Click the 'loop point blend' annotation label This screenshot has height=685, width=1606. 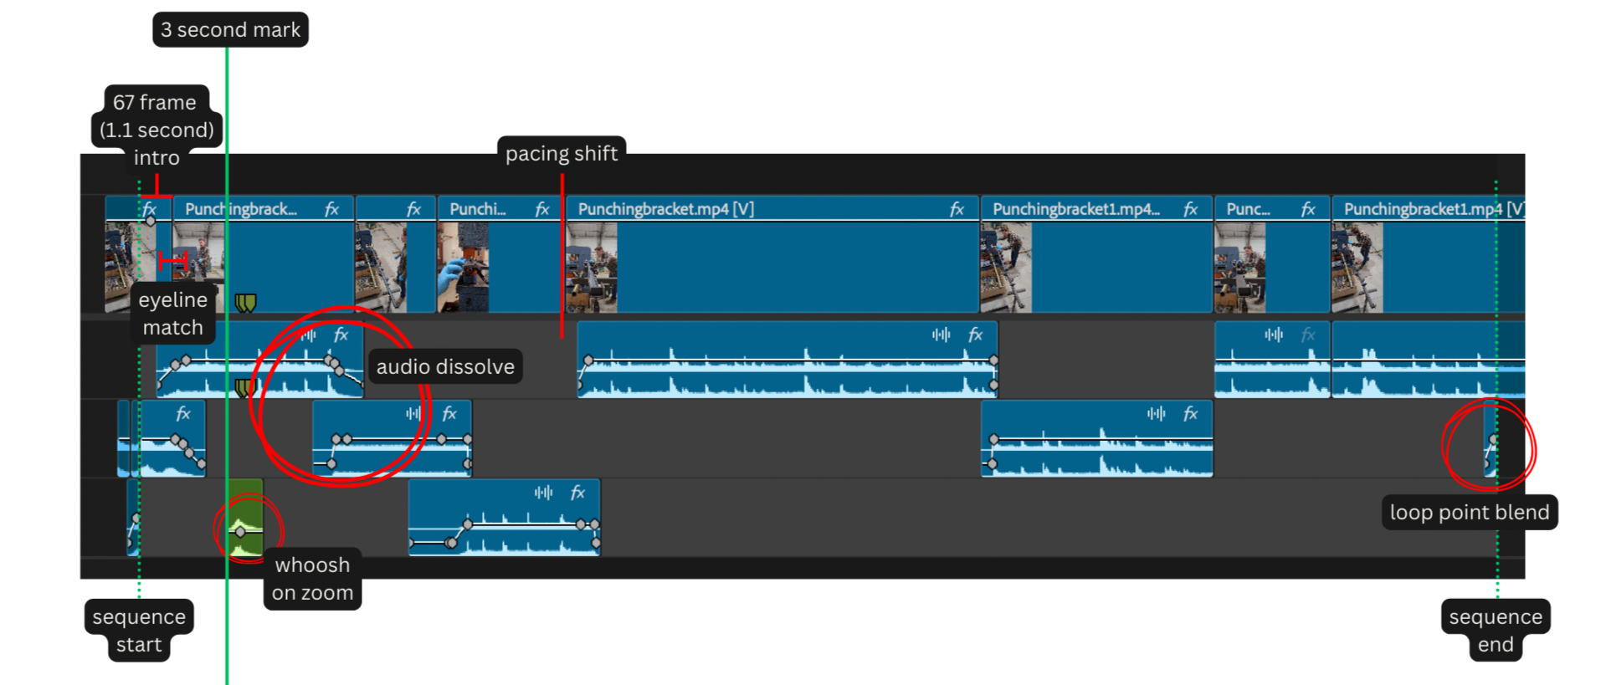[1469, 512]
